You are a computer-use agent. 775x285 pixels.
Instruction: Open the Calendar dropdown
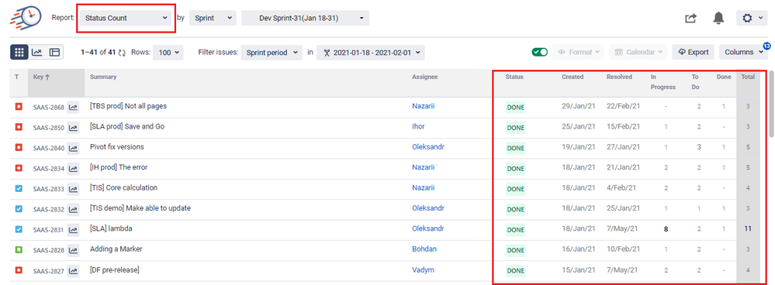[638, 52]
